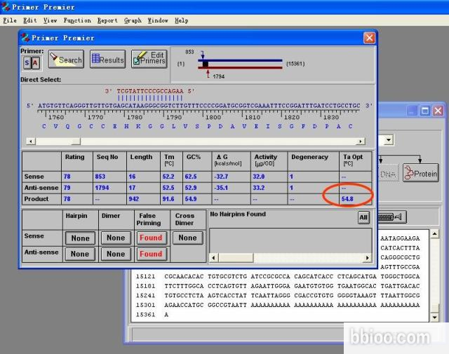Open the dropdown arrow in background window
Image resolution: width=449 pixels, height=354 pixels.
pos(388,140)
